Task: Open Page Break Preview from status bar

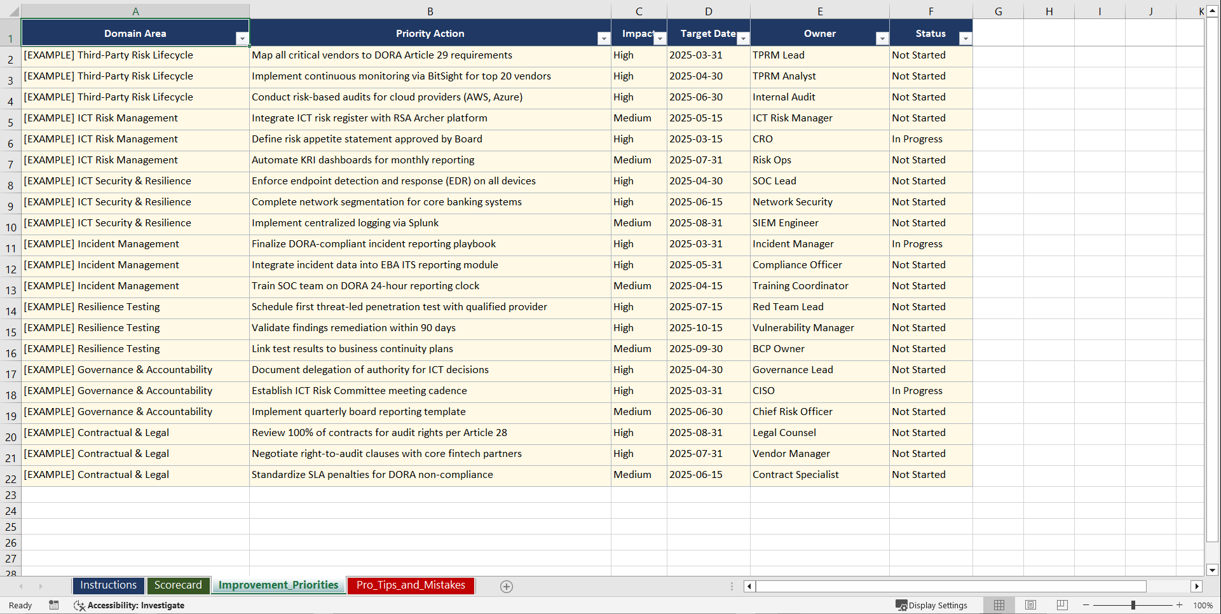Action: (x=1061, y=605)
